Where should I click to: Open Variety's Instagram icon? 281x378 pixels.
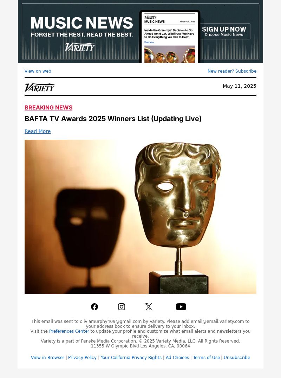[121, 307]
